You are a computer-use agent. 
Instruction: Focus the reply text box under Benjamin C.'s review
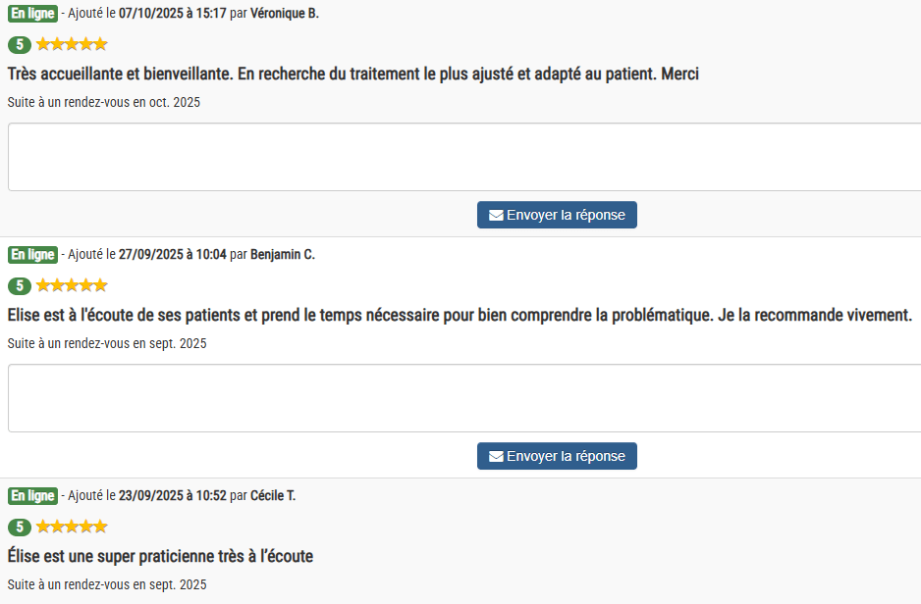[x=463, y=398]
